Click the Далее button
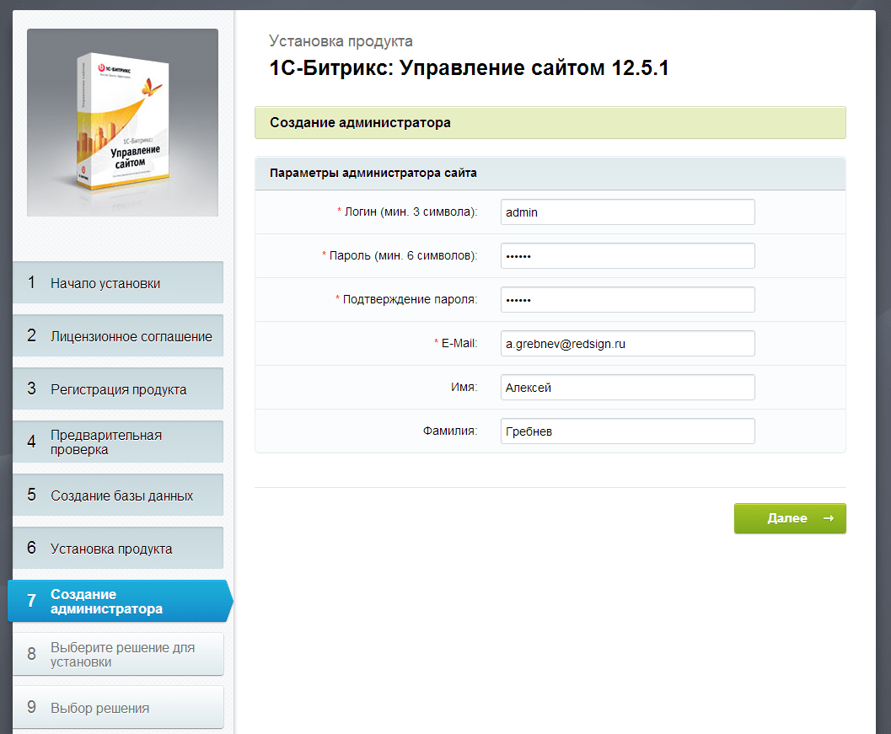This screenshot has height=734, width=891. pos(790,518)
